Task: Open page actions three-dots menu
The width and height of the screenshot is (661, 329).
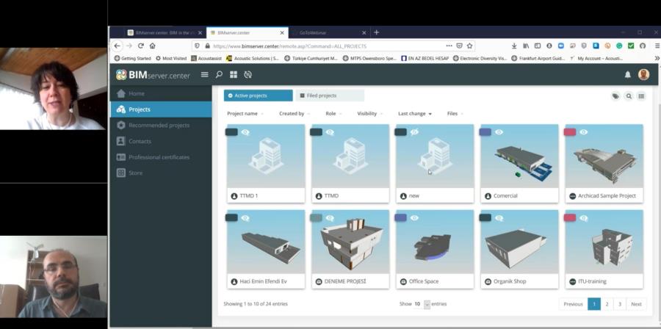Action: tap(449, 46)
